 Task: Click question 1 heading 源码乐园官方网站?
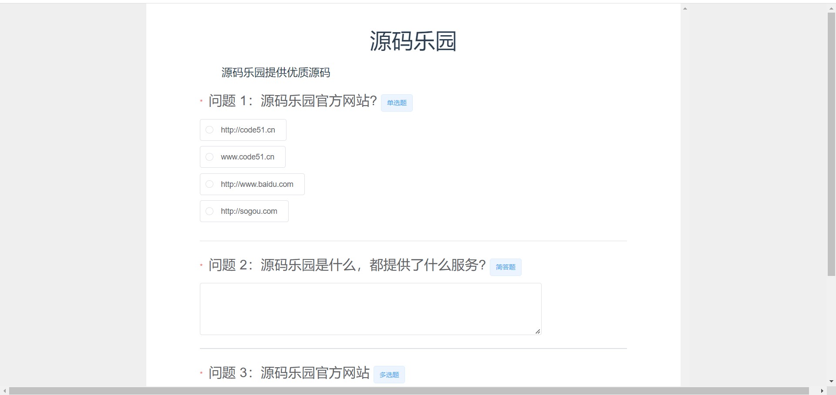[x=293, y=101]
